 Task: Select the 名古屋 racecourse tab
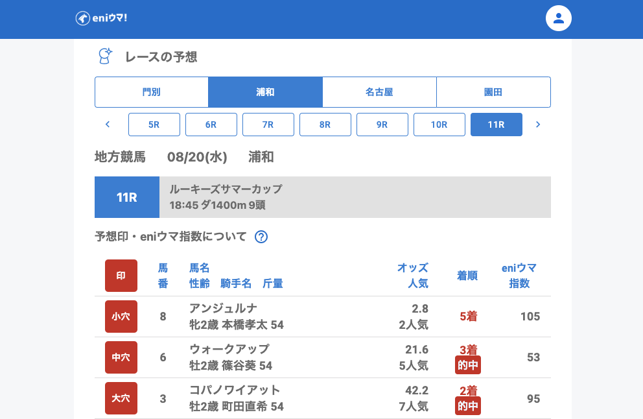pyautogui.click(x=379, y=92)
